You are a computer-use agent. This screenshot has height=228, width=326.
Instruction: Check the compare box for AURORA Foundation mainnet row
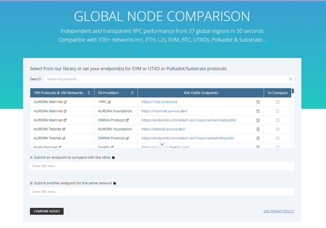pos(277,111)
